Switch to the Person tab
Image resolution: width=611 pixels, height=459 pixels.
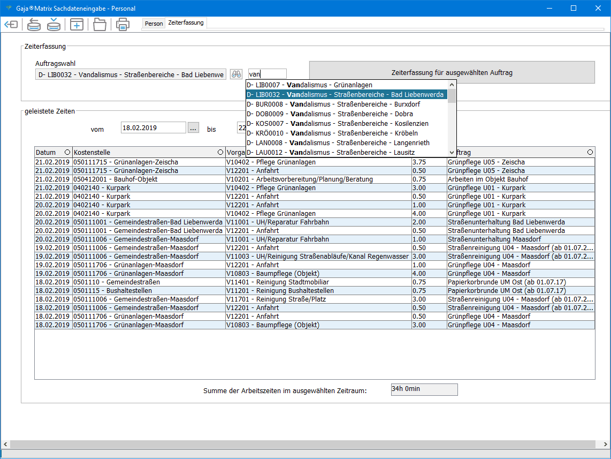point(154,24)
